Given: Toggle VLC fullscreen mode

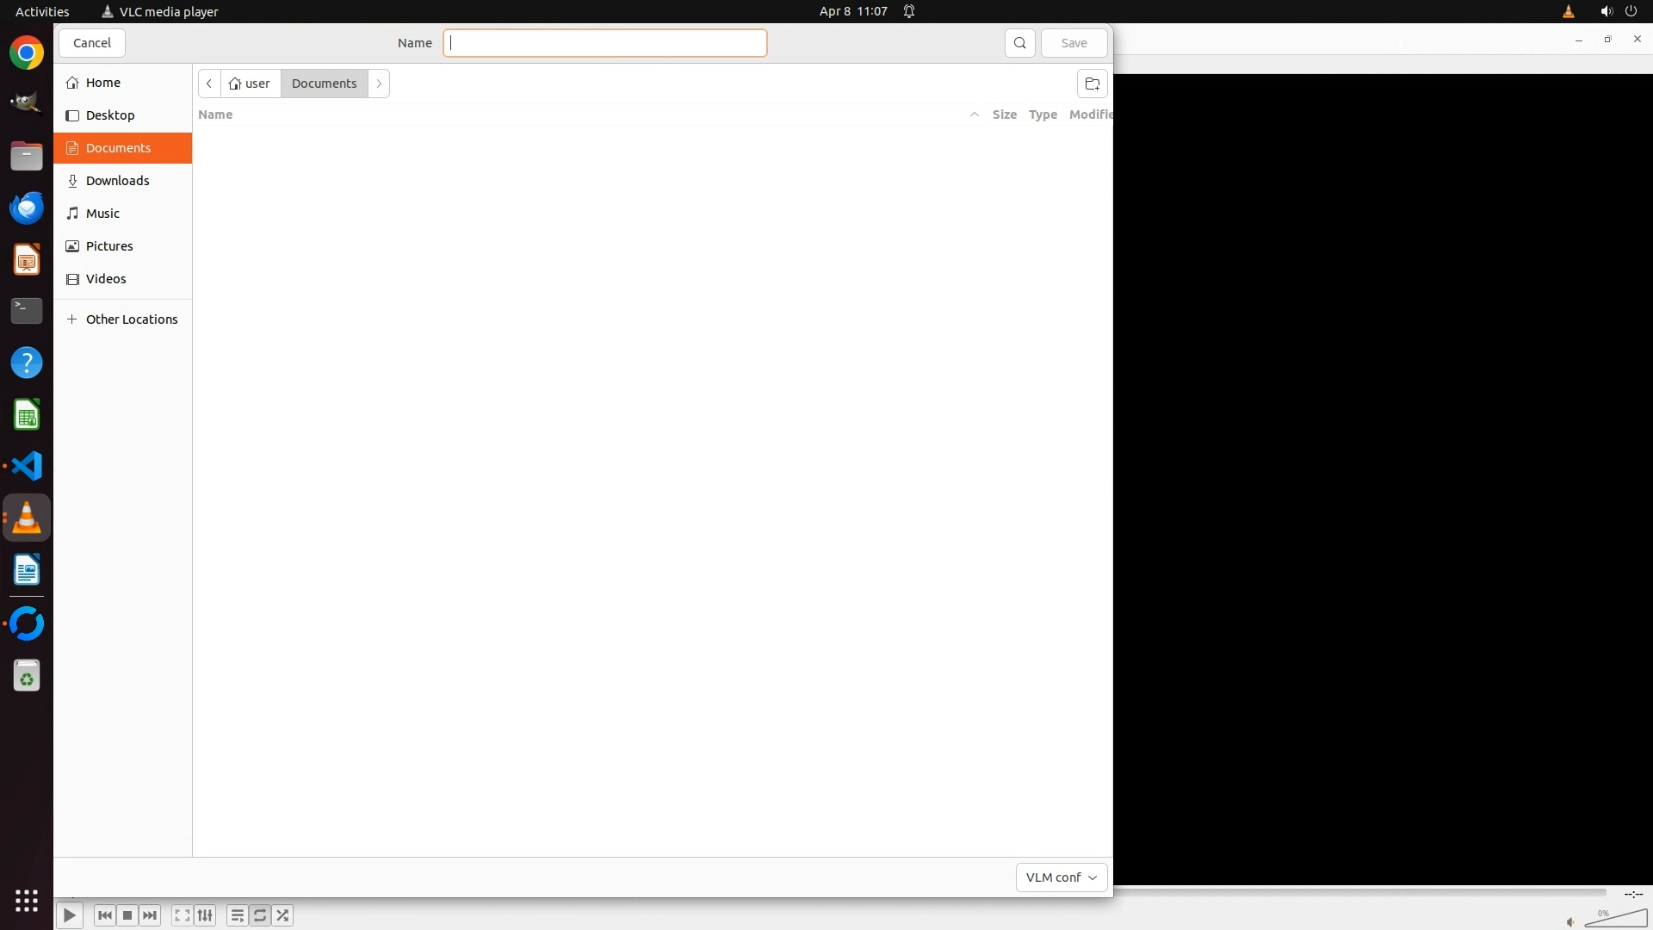Looking at the screenshot, I should click(182, 915).
